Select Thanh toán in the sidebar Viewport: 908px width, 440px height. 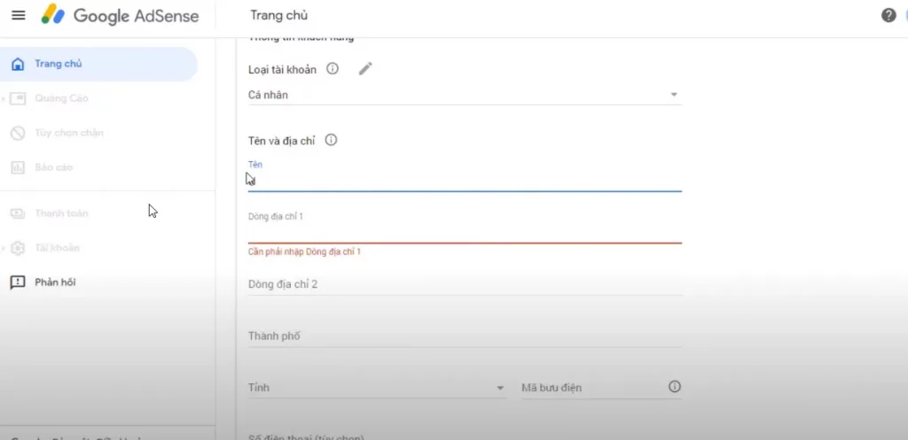pos(61,213)
